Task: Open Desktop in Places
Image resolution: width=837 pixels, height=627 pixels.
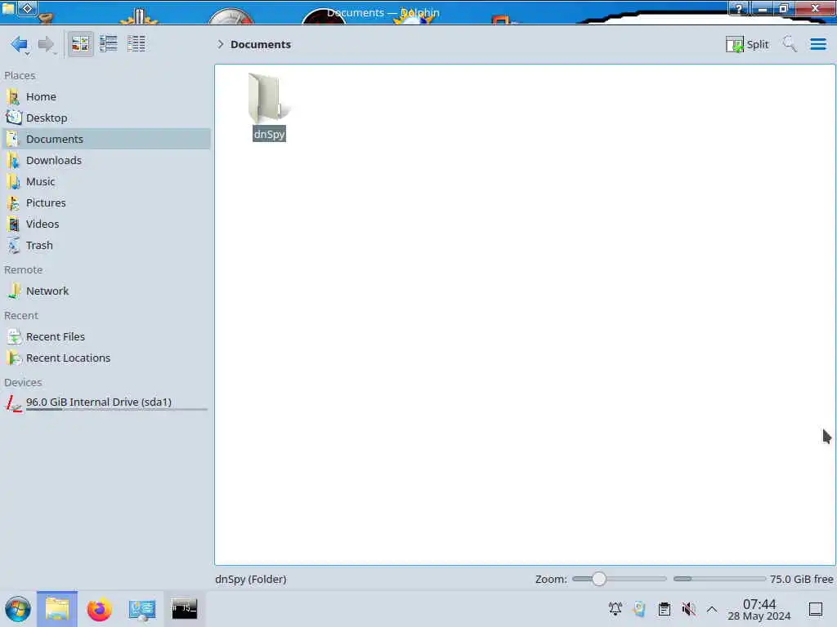Action: [x=107, y=118]
